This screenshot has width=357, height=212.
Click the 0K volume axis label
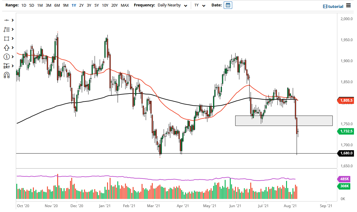pyautogui.click(x=343, y=199)
